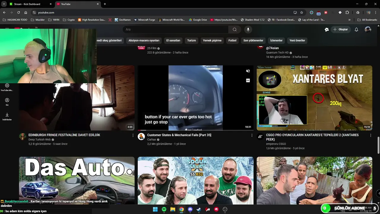Open 'EDINBURGH FRINGE FESTİVALİNE DAVET EDİLDİK' title

click(64, 135)
